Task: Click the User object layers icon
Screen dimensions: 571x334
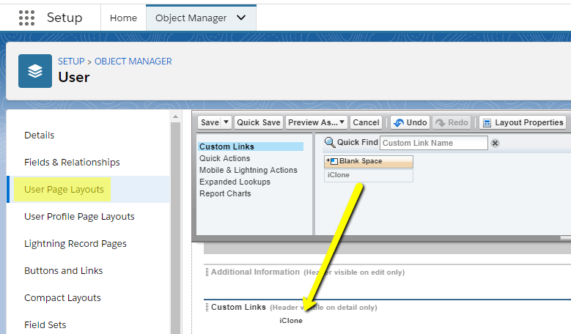Action: point(35,71)
